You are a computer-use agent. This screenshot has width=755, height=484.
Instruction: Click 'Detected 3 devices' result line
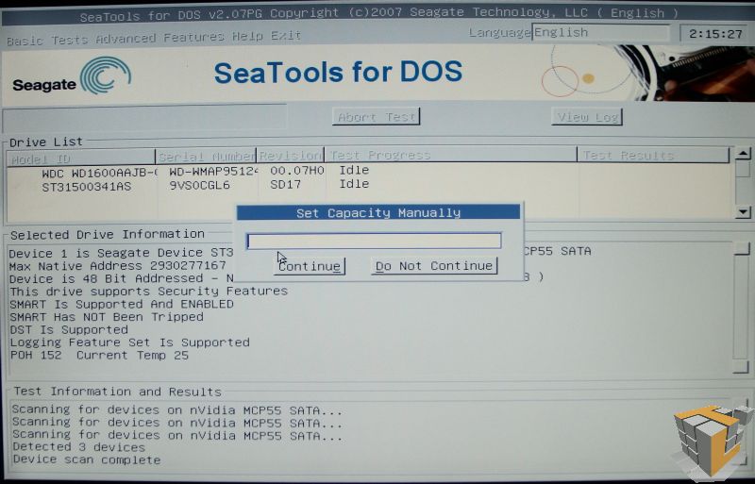[x=78, y=447]
